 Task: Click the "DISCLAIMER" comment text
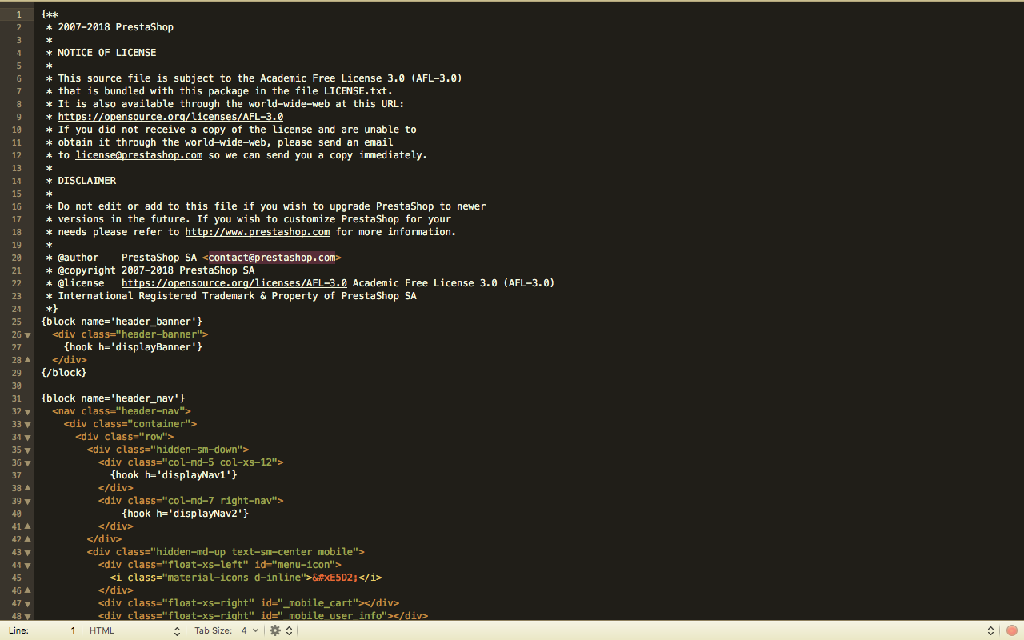click(87, 181)
